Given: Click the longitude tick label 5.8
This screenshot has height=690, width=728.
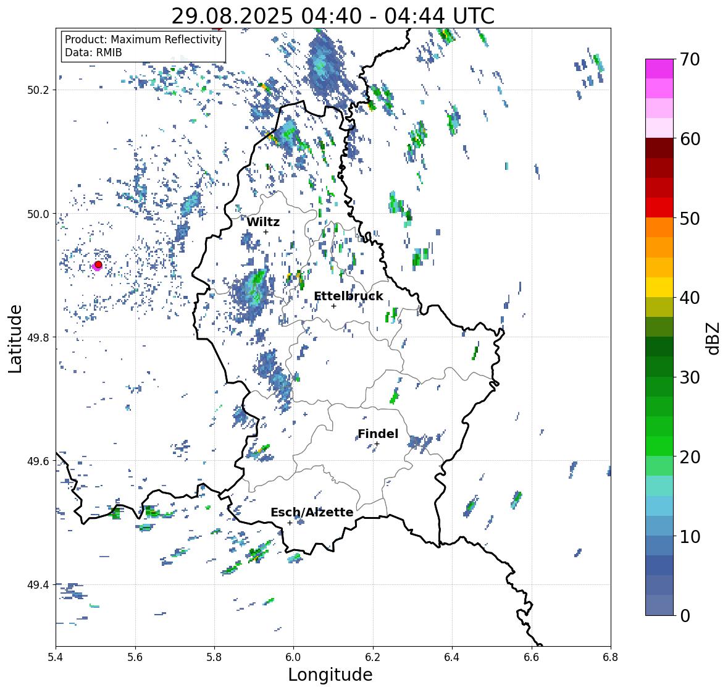Looking at the screenshot, I should [214, 657].
